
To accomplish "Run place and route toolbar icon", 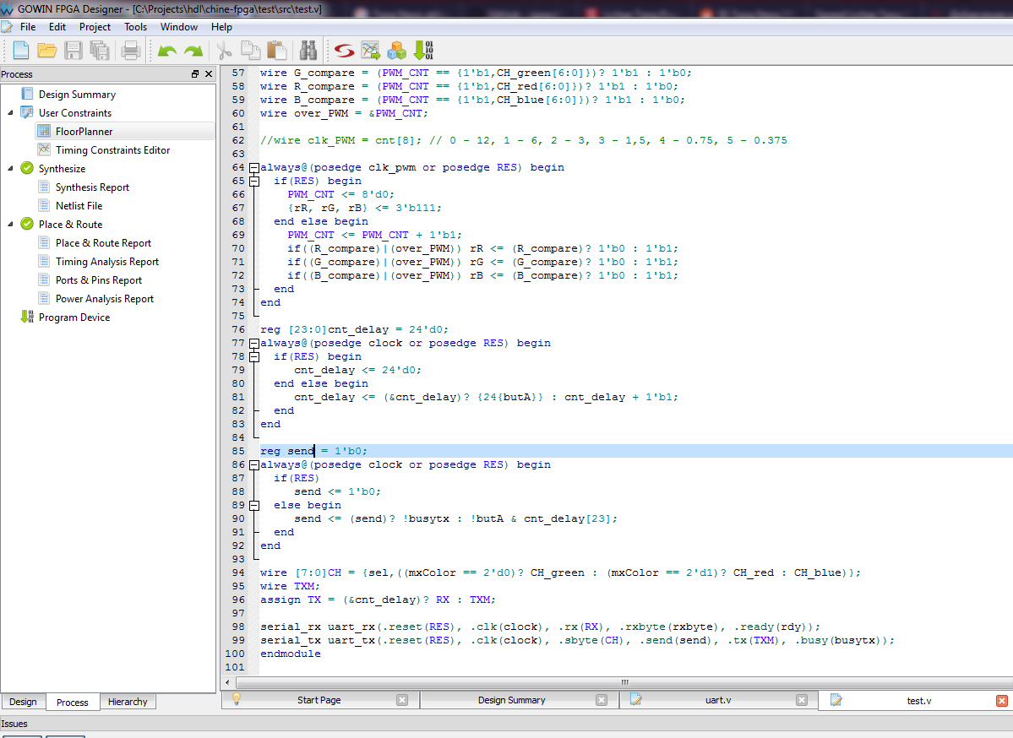I will 371,51.
